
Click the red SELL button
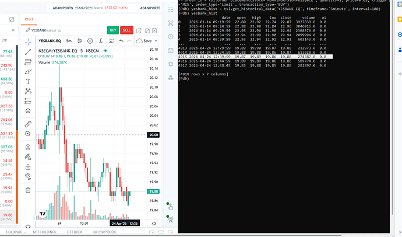(126, 30)
